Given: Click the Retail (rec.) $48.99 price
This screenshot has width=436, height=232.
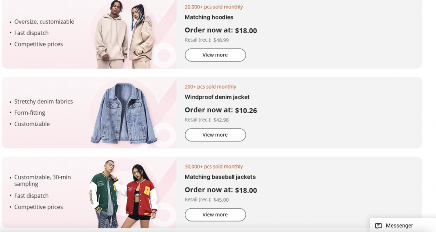Looking at the screenshot, I should pyautogui.click(x=207, y=40).
